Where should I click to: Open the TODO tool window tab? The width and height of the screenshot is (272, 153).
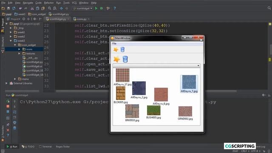tap(28, 147)
